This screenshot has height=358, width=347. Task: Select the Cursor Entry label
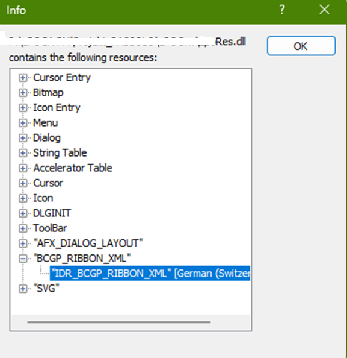coord(62,78)
